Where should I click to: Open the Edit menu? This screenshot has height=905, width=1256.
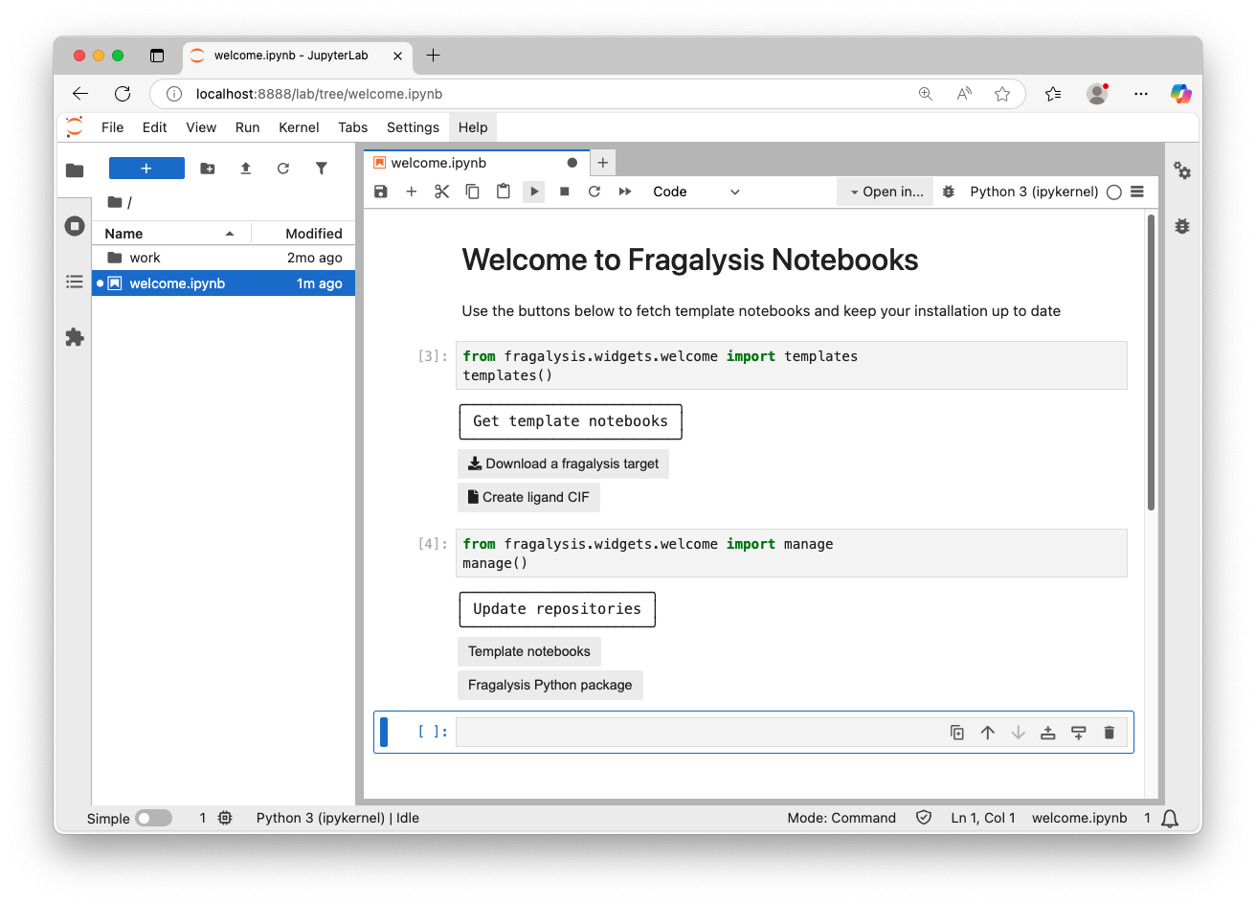pos(154,127)
